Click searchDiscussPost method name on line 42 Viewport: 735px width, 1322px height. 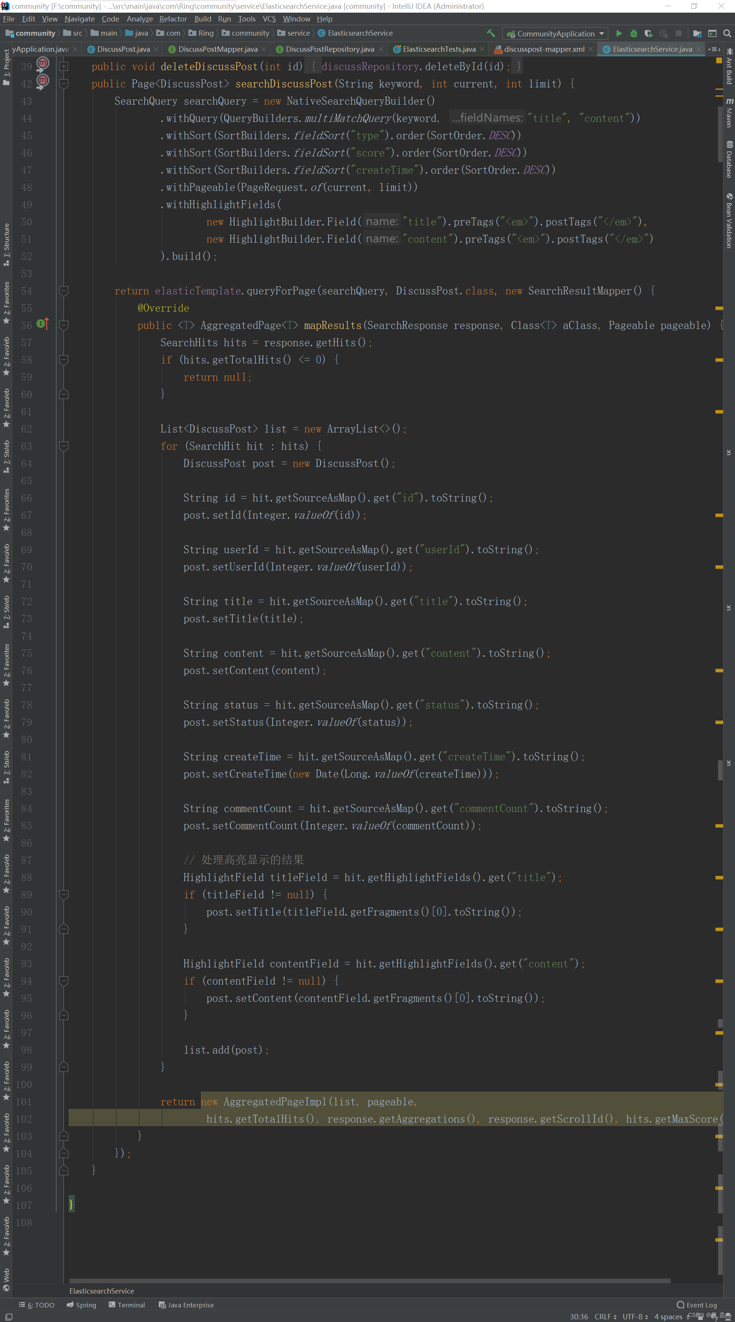point(284,84)
